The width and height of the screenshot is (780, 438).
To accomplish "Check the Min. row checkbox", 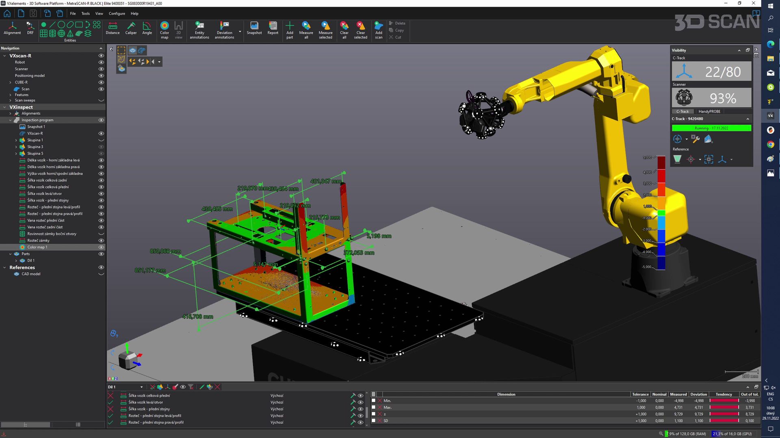I will [373, 401].
